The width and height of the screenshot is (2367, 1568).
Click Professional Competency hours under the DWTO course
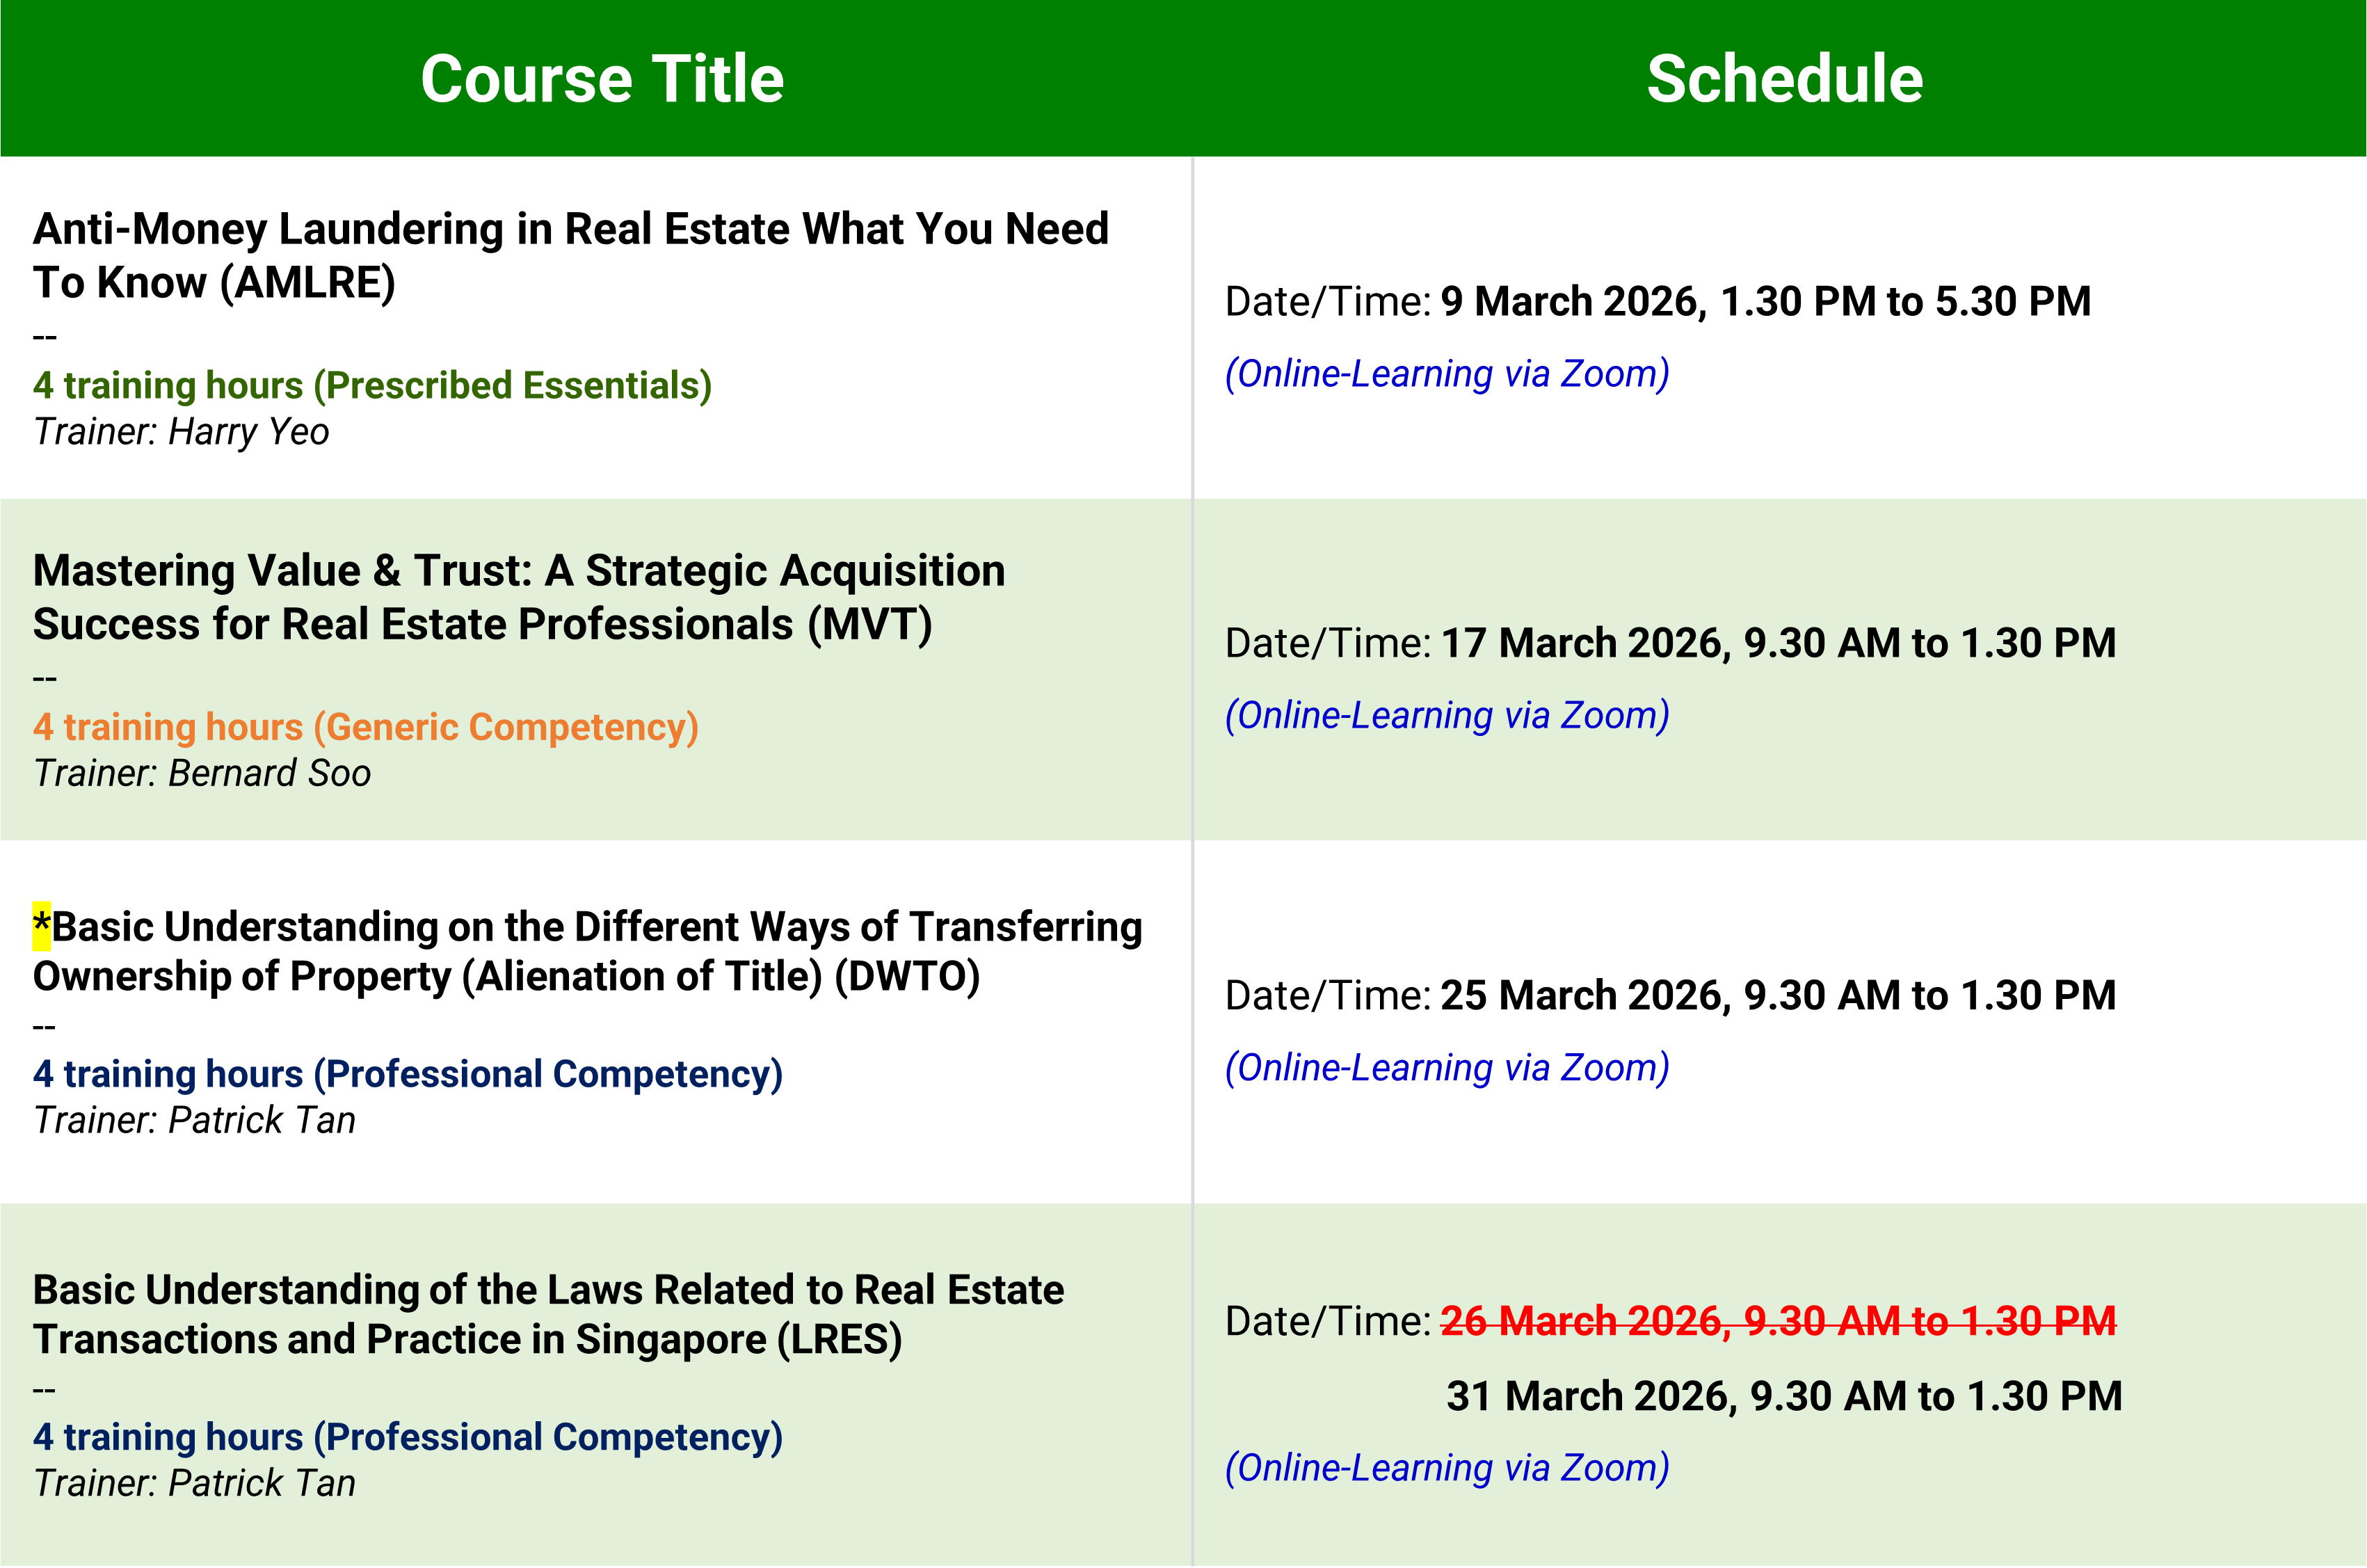coord(407,1073)
